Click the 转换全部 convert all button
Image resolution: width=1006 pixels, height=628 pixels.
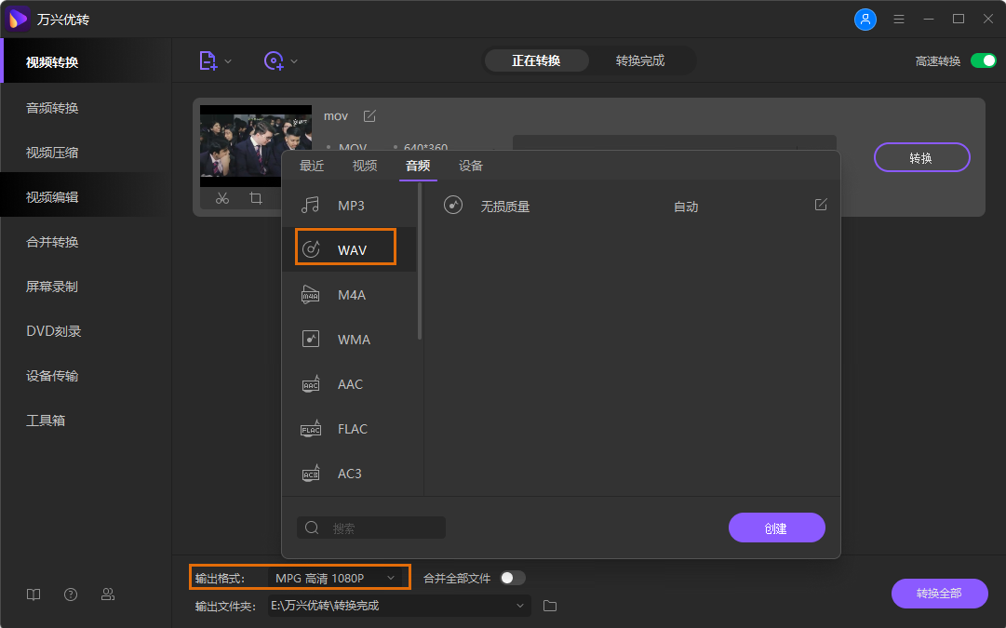click(939, 594)
